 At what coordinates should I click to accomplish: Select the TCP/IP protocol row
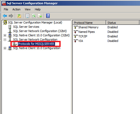(106, 36)
